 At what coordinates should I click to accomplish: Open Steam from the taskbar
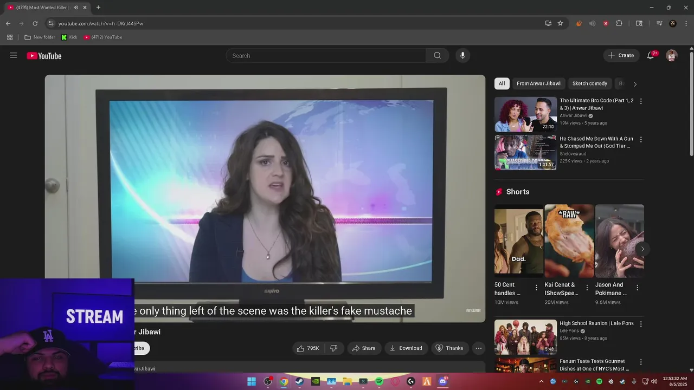click(x=299, y=381)
